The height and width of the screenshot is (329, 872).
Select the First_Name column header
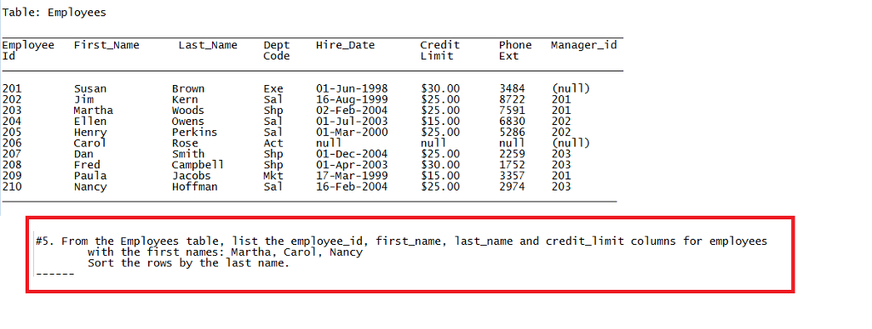(x=106, y=46)
